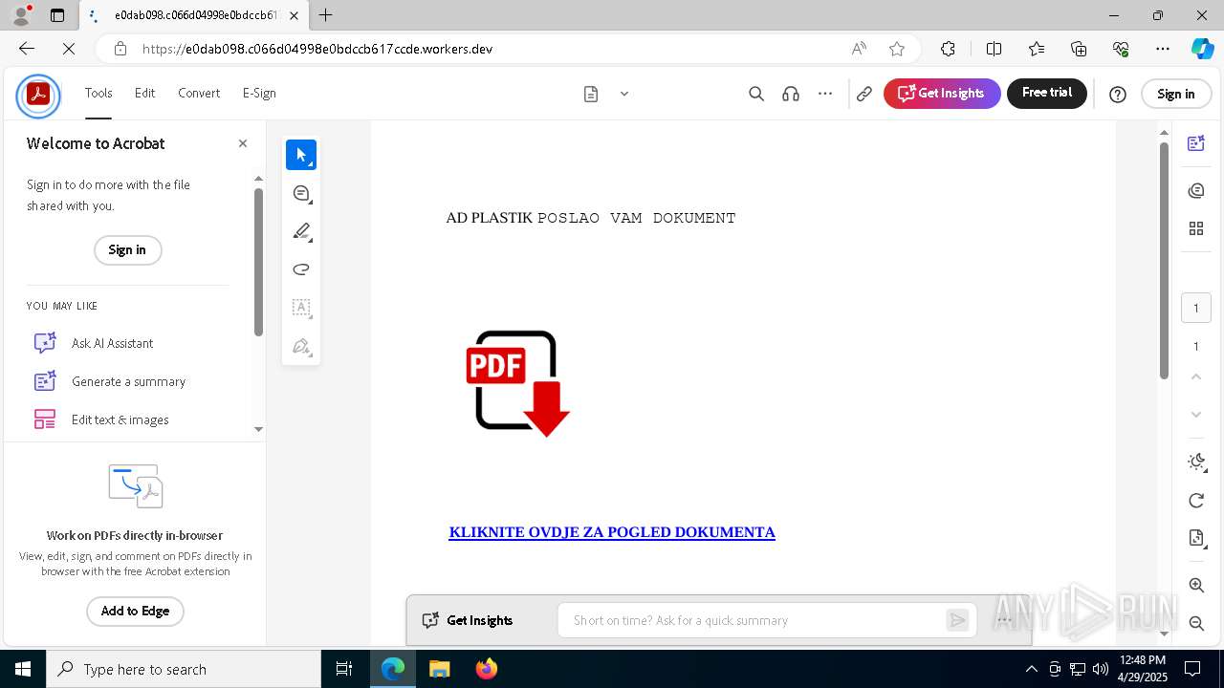Open the Copilot icon in Edge
This screenshot has height=688, width=1224.
[x=1202, y=49]
